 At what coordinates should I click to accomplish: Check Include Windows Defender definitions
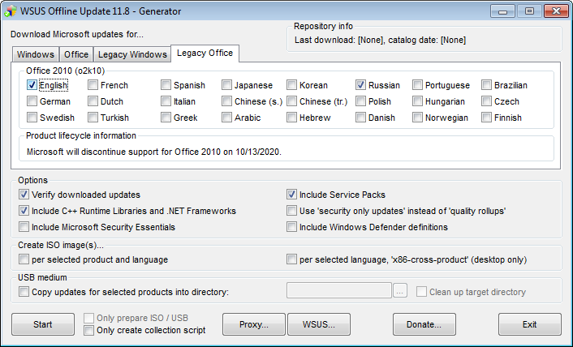[x=292, y=227]
